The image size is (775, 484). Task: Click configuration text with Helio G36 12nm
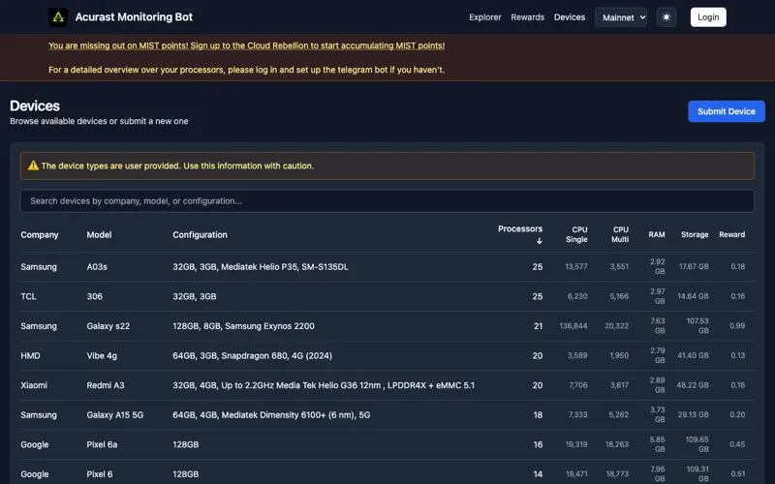click(x=324, y=385)
